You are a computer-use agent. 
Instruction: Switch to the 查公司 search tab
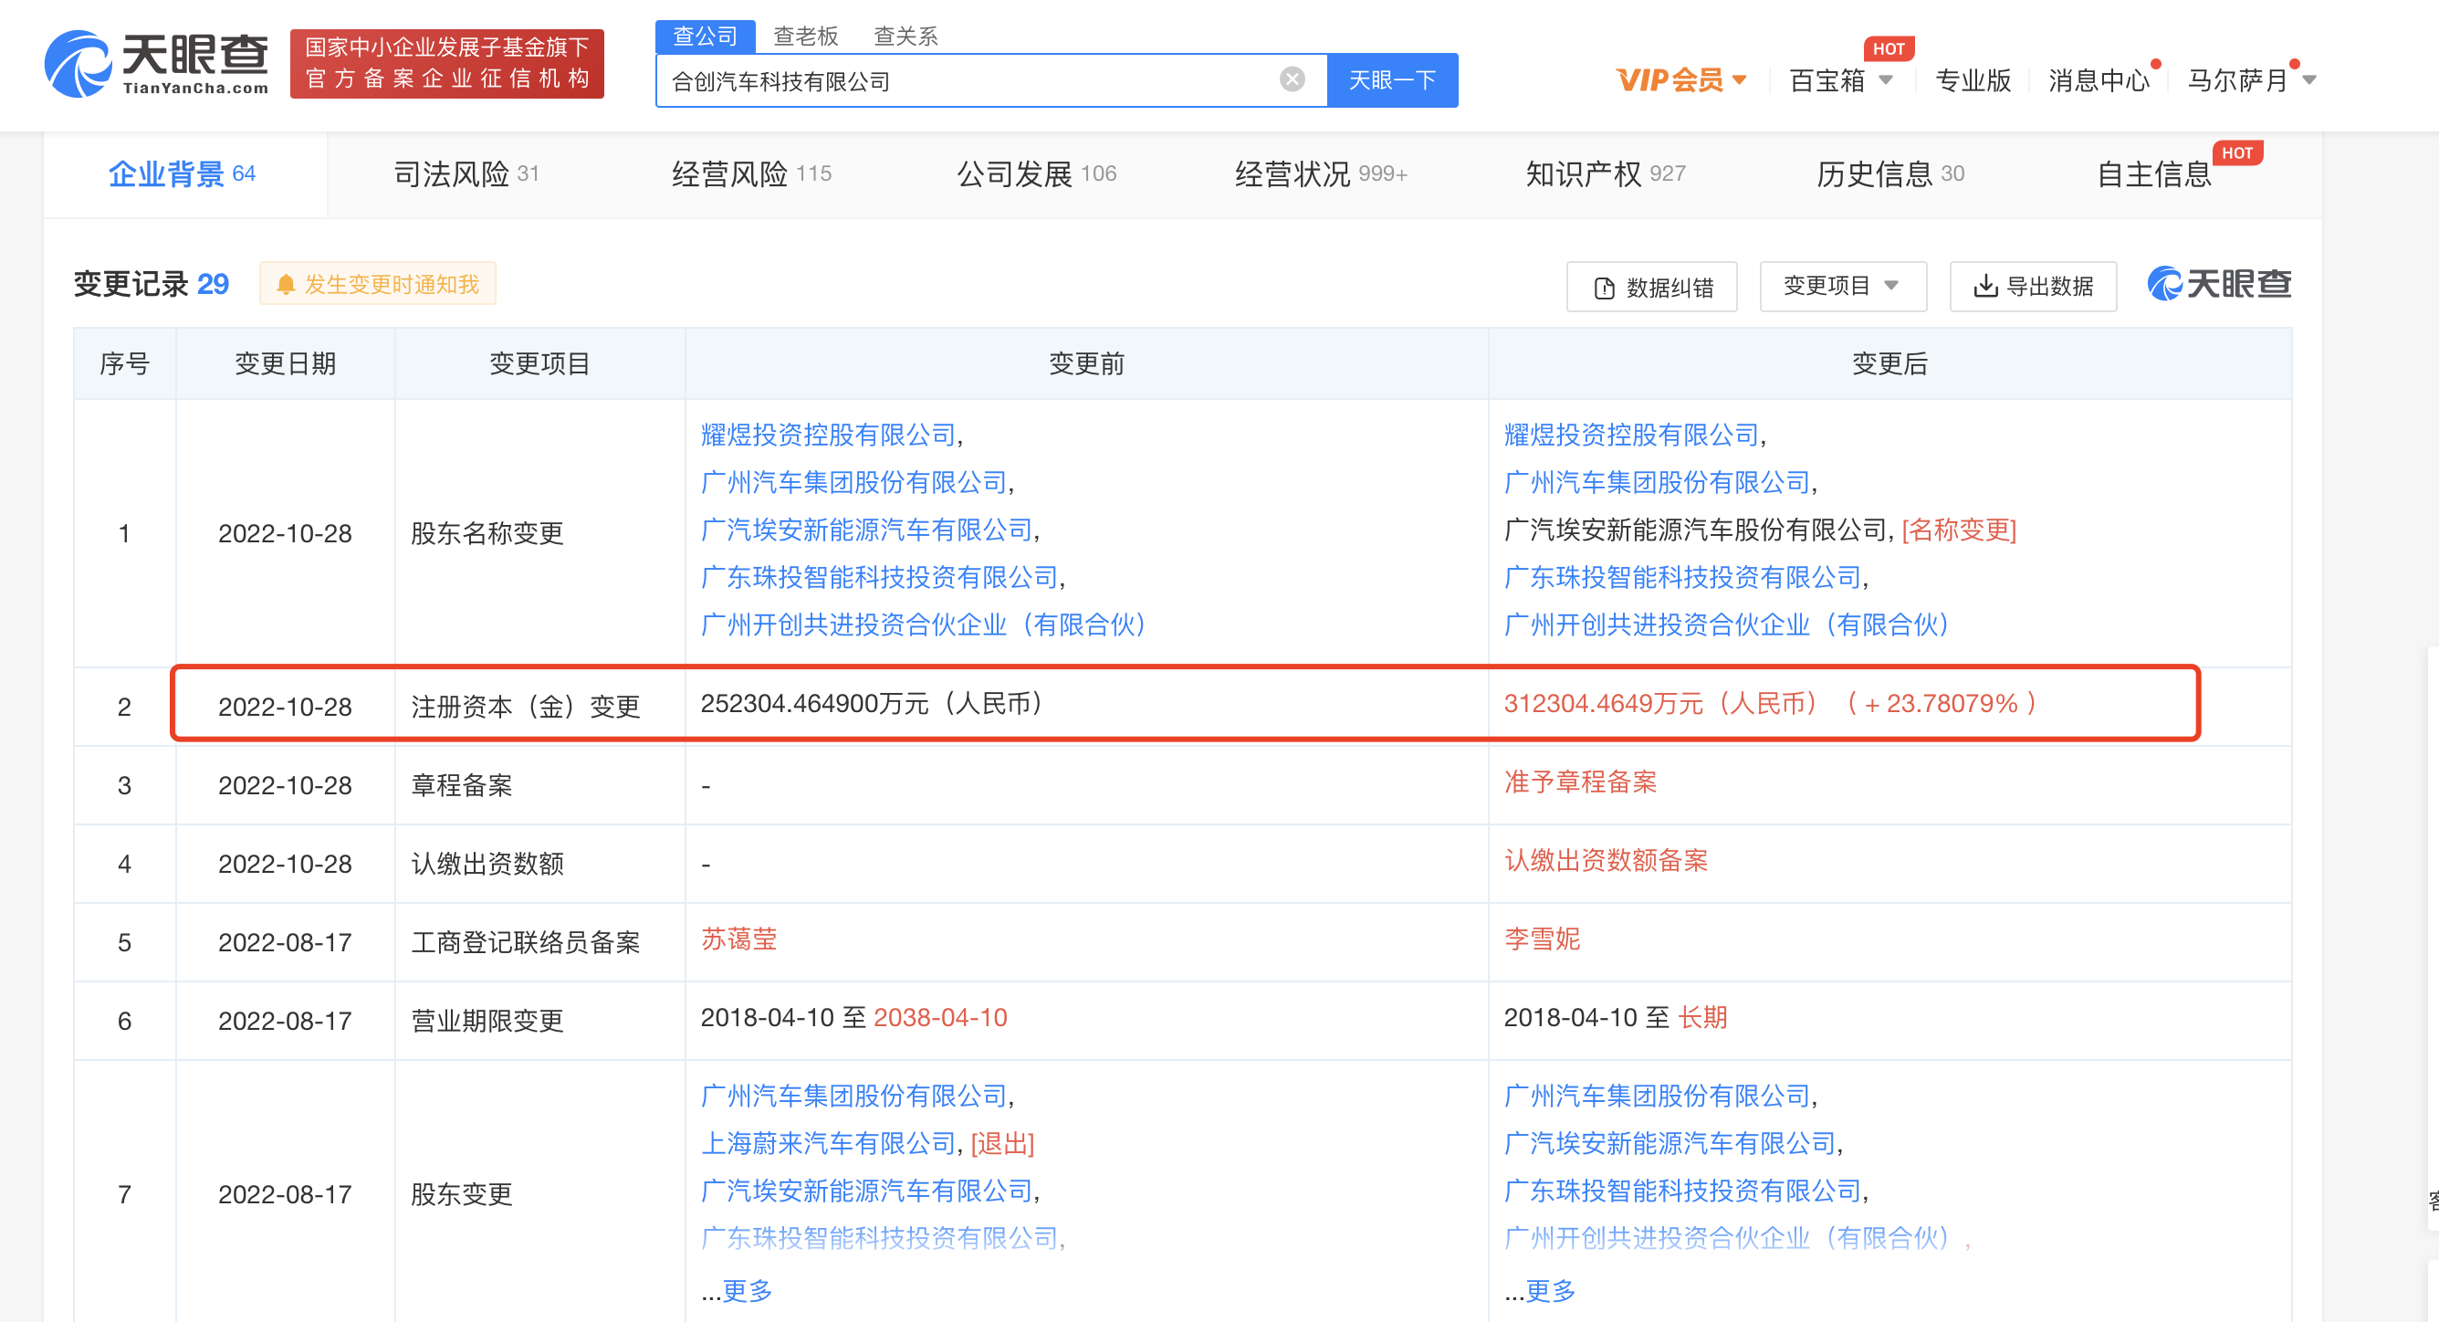(706, 36)
